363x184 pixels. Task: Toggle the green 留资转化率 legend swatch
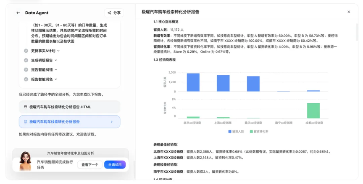pos(251,131)
